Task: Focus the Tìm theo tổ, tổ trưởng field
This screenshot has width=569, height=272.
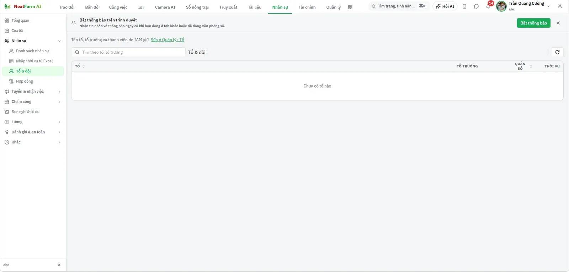Action: pyautogui.click(x=128, y=52)
